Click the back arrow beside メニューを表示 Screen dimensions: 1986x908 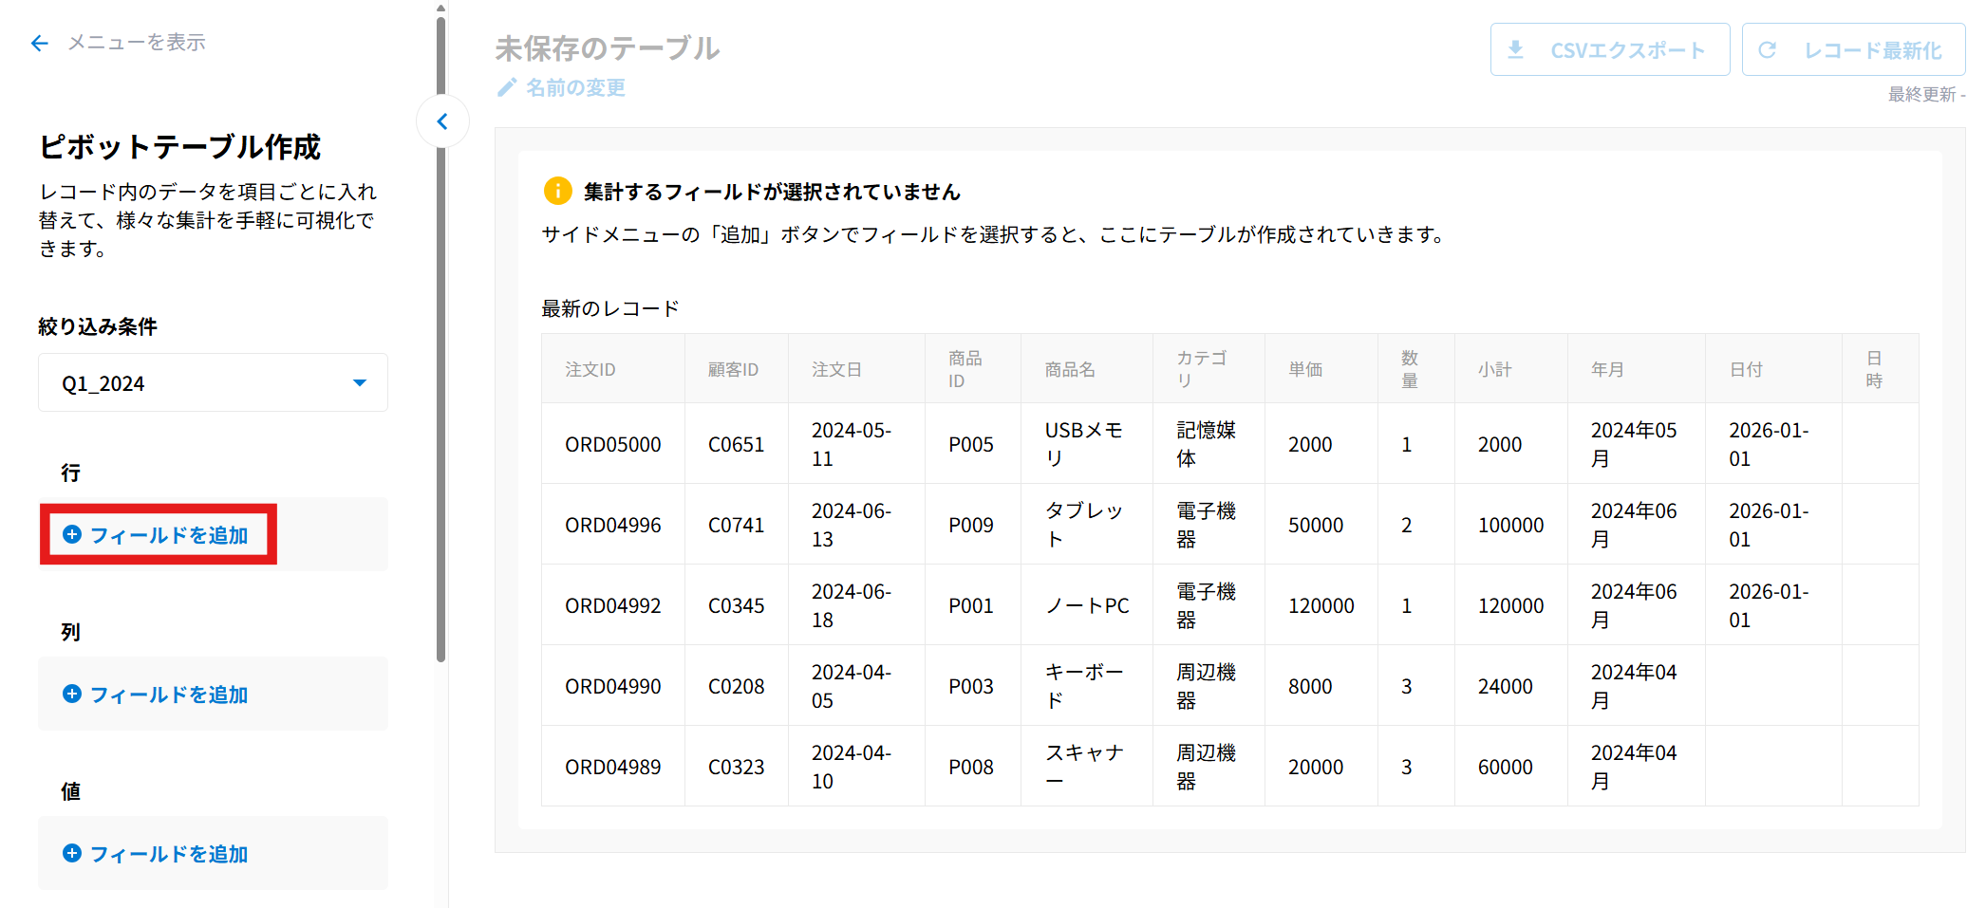(x=39, y=43)
